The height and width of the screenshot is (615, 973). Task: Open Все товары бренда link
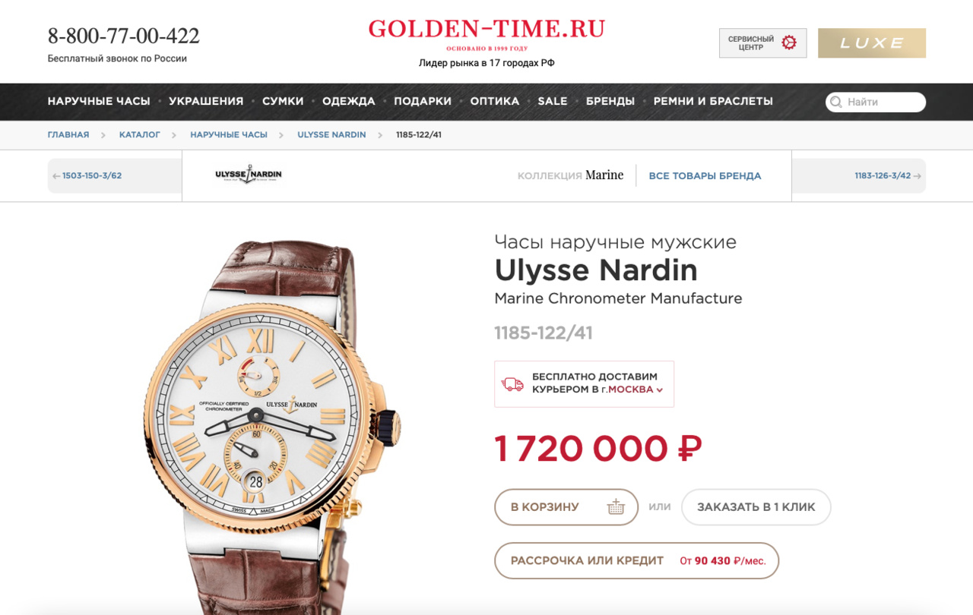point(705,176)
